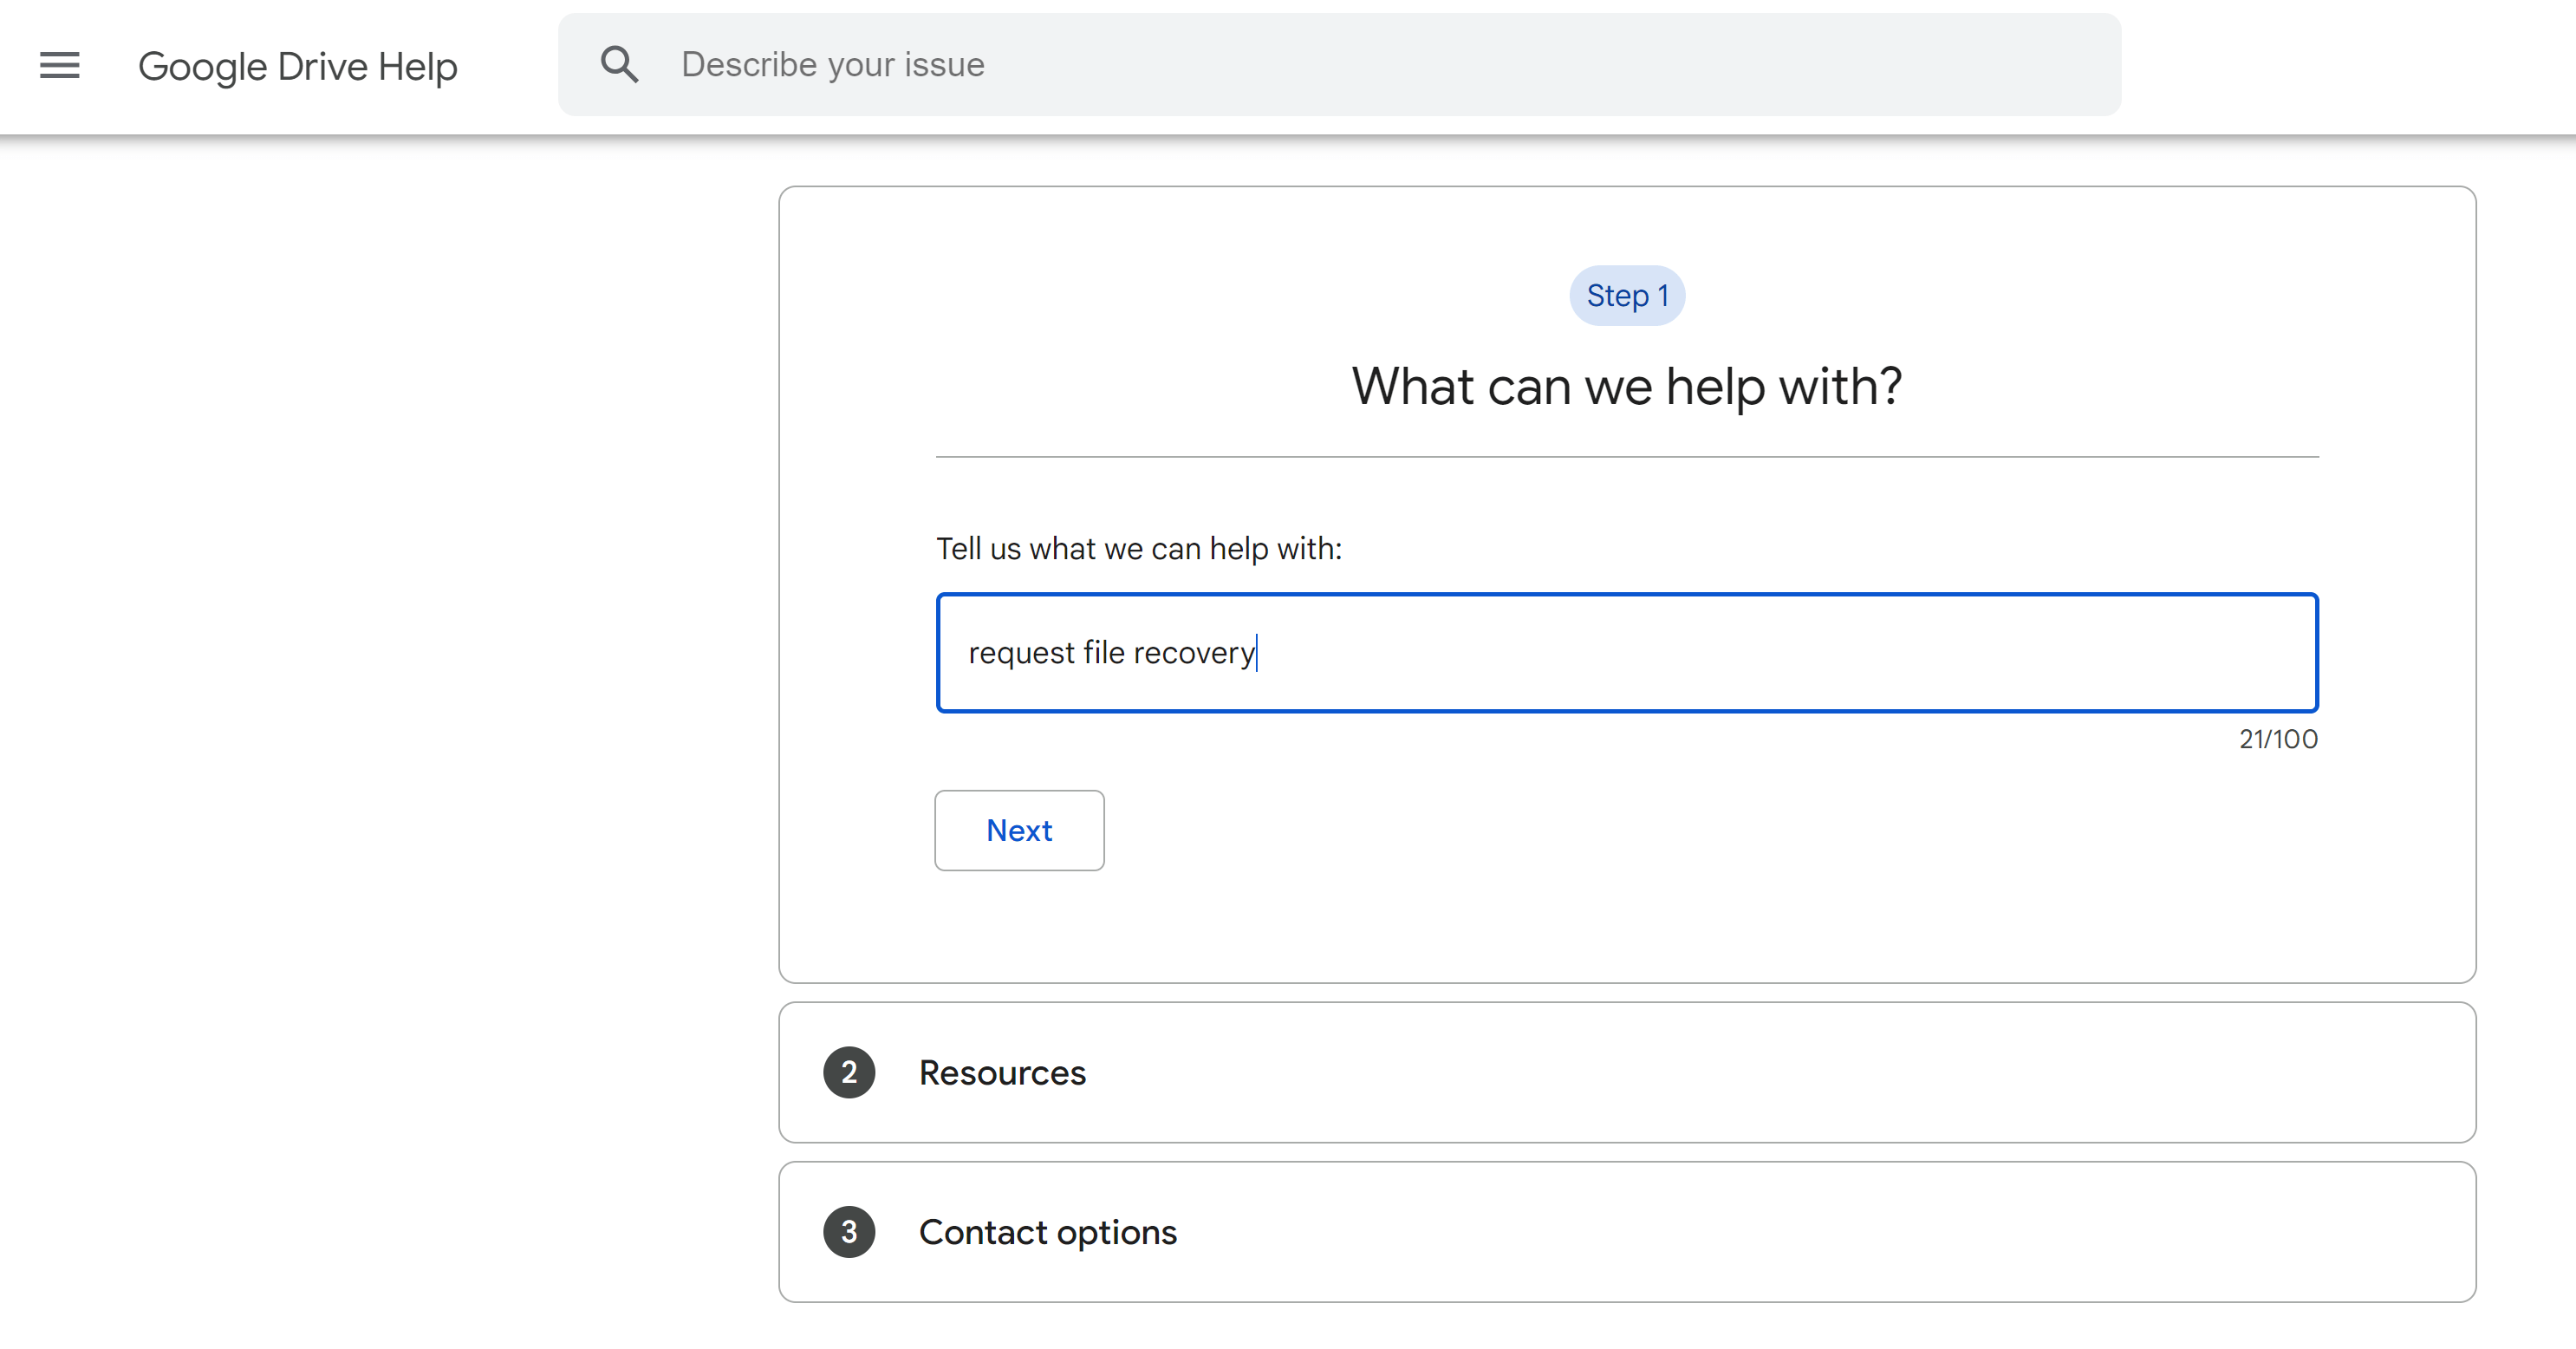The height and width of the screenshot is (1349, 2576).
Task: Click the 21/100 character counter
Action: tap(2277, 739)
